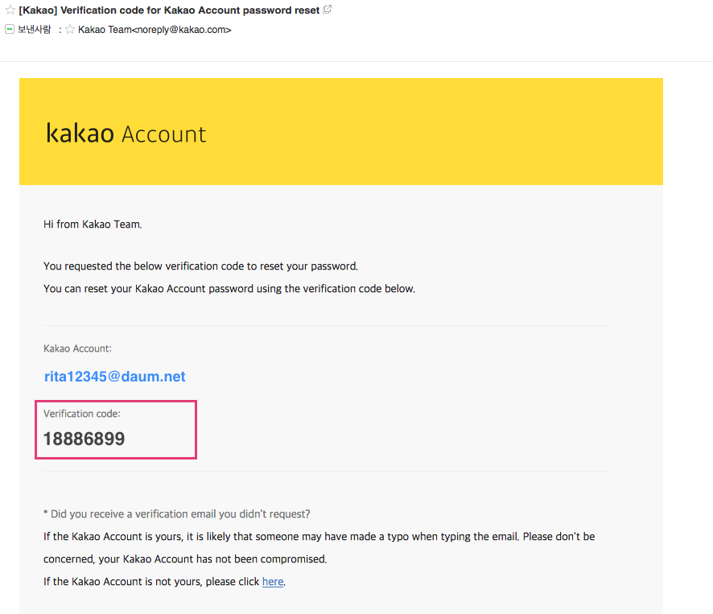
Task: Click 'You can reset your Kakao Account' line
Action: [229, 288]
